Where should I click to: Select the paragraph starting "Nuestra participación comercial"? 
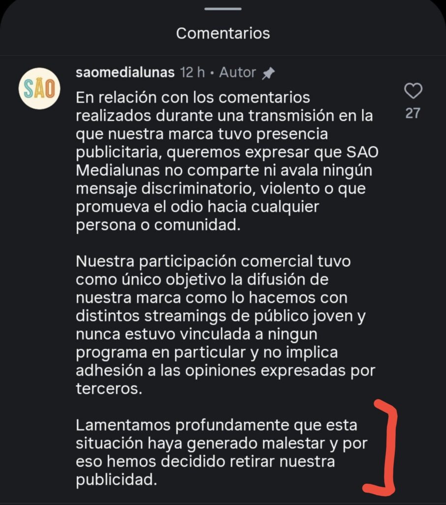point(226,325)
